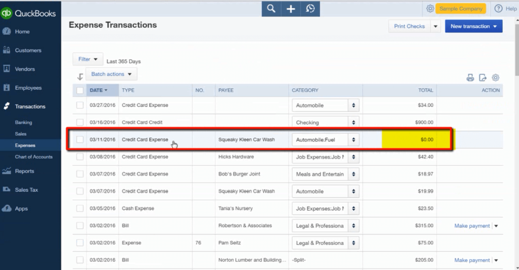Click the Sales Tax sidebar icon
Screen dimensions: 519x270
[x=6, y=189]
